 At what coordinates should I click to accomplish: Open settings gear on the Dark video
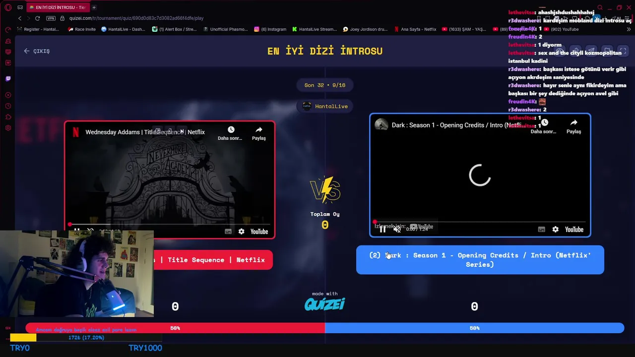[x=555, y=229]
